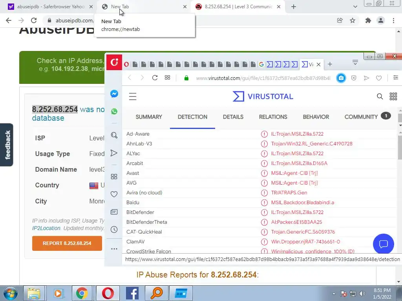Open Speed Dial grid in Opera sidebar
The image size is (402, 301).
pyautogui.click(x=114, y=177)
